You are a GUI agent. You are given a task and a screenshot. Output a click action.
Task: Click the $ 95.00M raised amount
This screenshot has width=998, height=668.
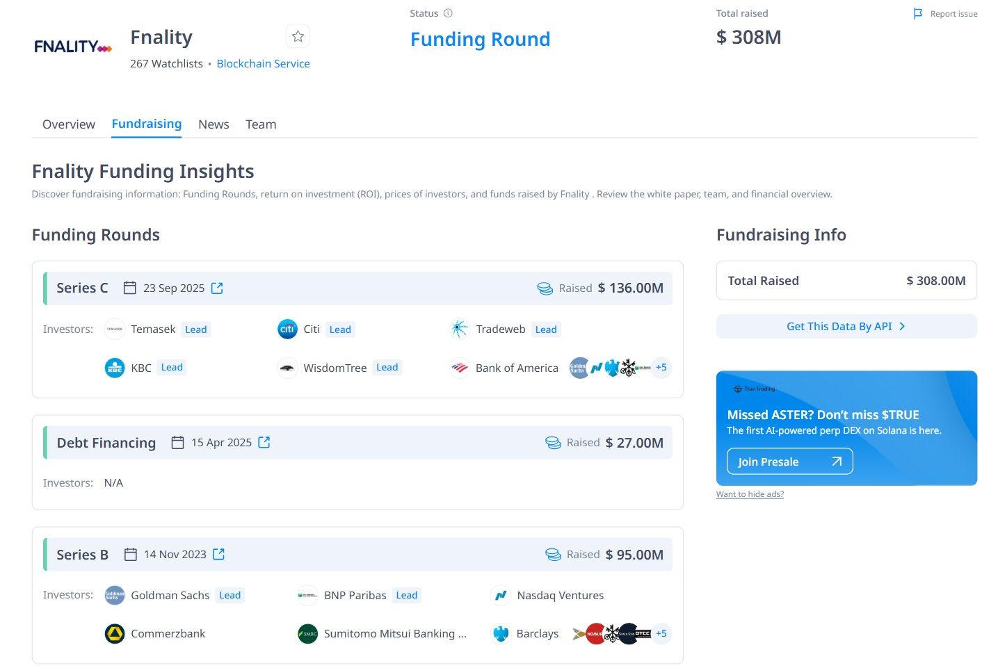634,555
